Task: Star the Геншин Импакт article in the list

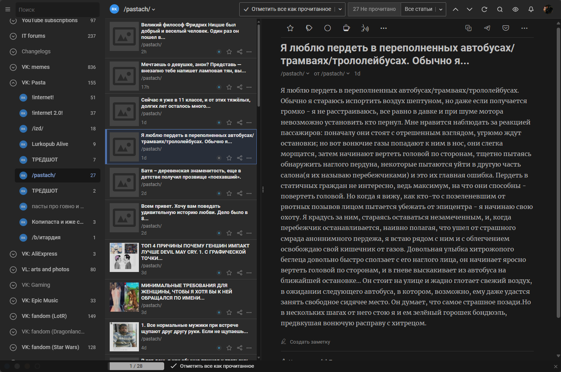Action: click(x=229, y=273)
